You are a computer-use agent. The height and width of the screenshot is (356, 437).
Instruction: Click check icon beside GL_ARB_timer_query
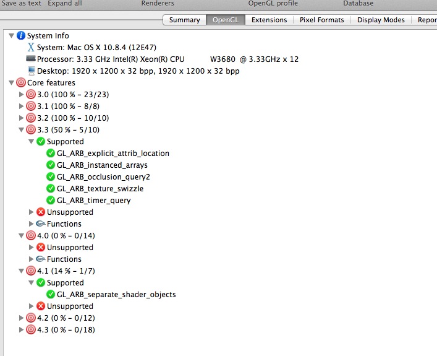[51, 200]
